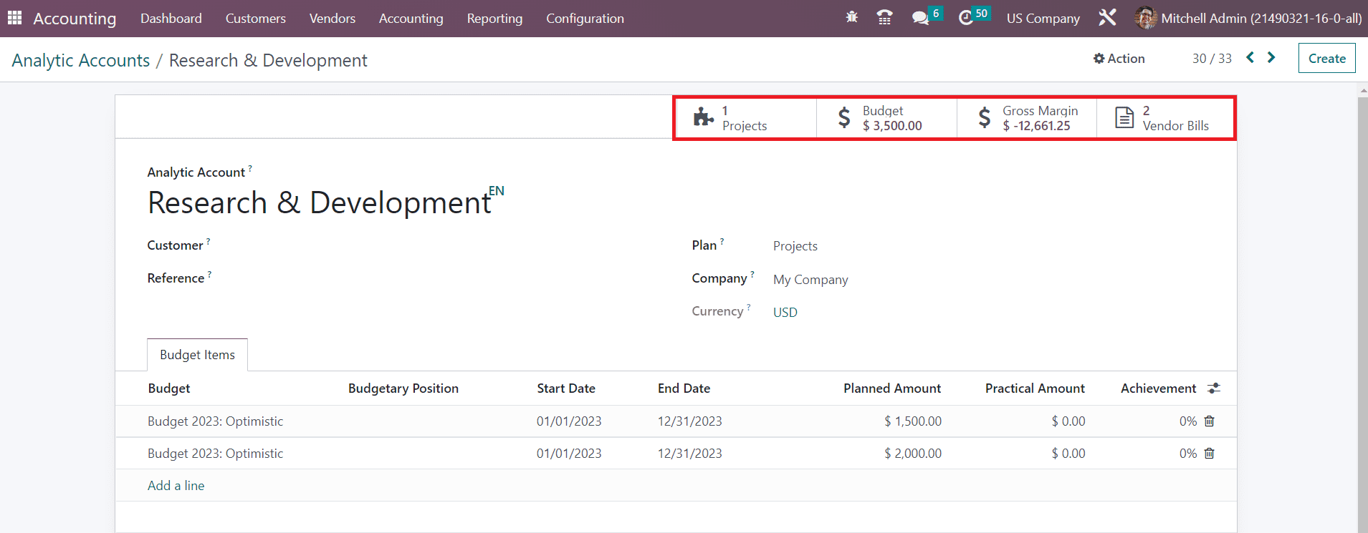Open the activities clock icon
The width and height of the screenshot is (1368, 533).
pos(966,18)
